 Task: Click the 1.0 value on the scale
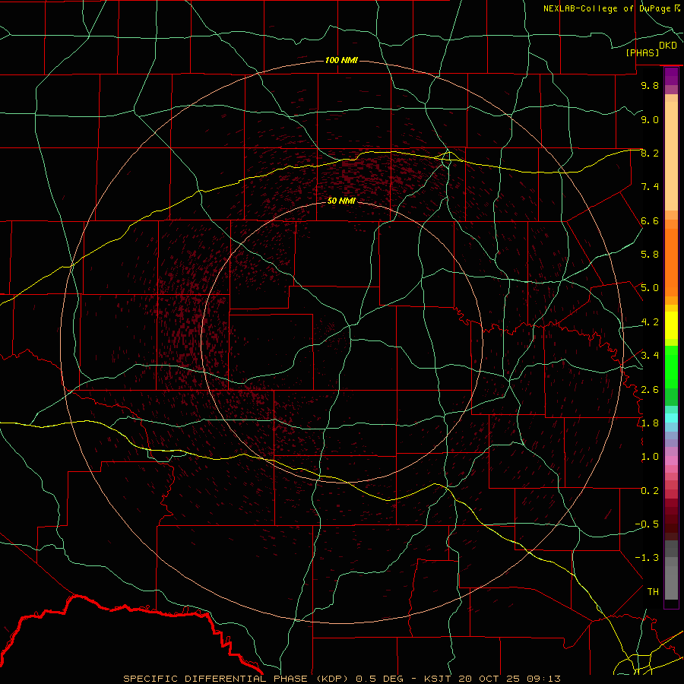pyautogui.click(x=650, y=457)
